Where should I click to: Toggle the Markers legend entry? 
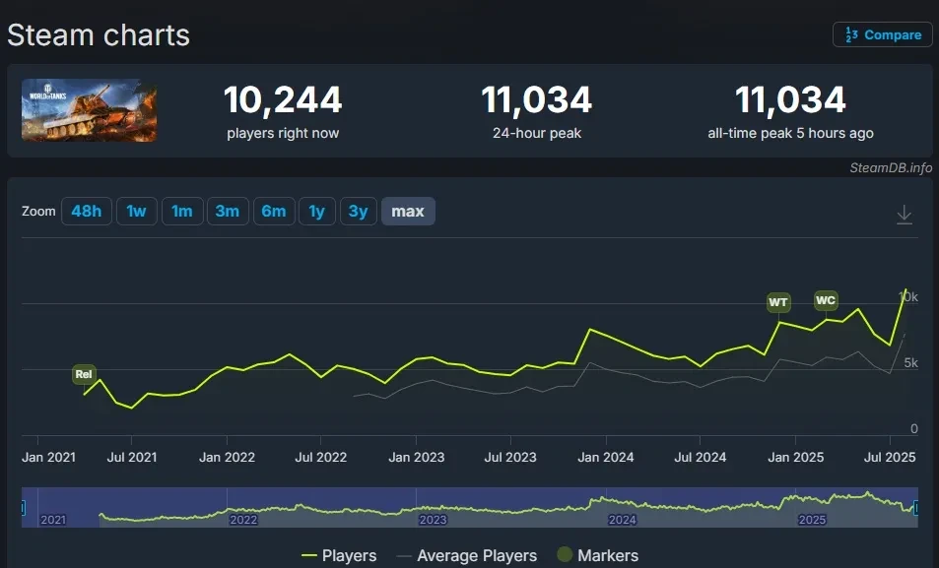tap(598, 555)
